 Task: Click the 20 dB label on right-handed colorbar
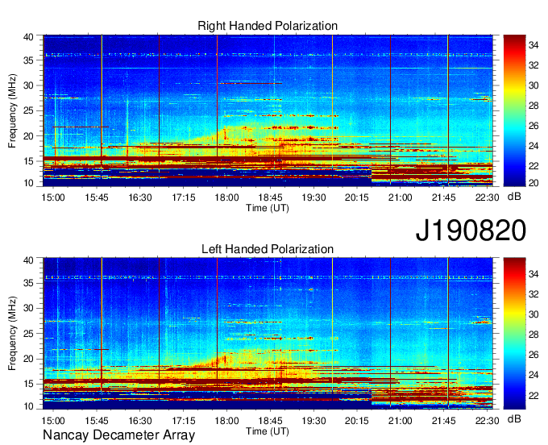pos(533,183)
